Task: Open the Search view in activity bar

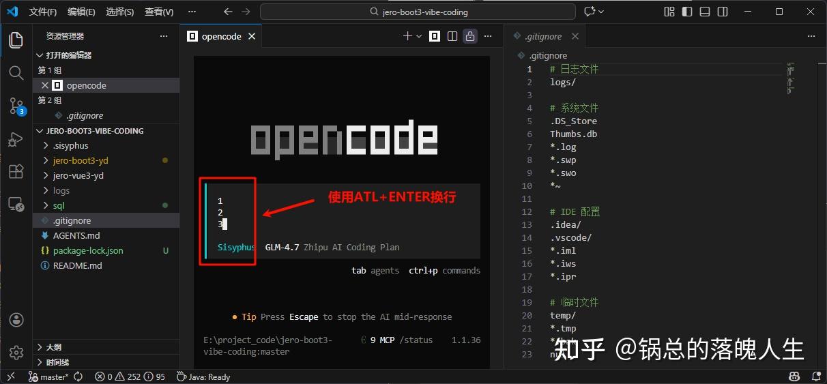Action: (16, 72)
